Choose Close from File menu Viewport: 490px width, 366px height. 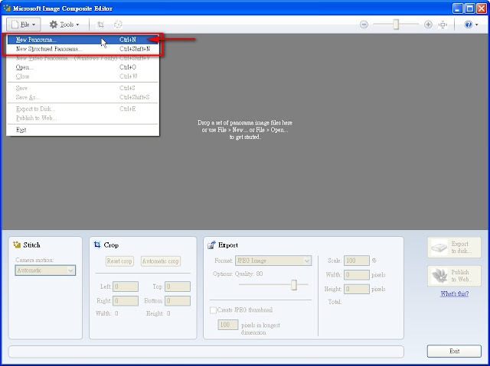[x=83, y=76]
